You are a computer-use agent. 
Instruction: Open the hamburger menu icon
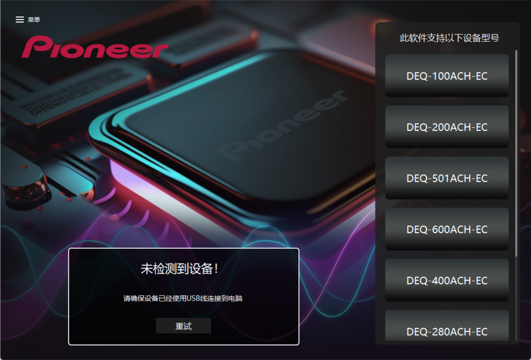point(20,20)
